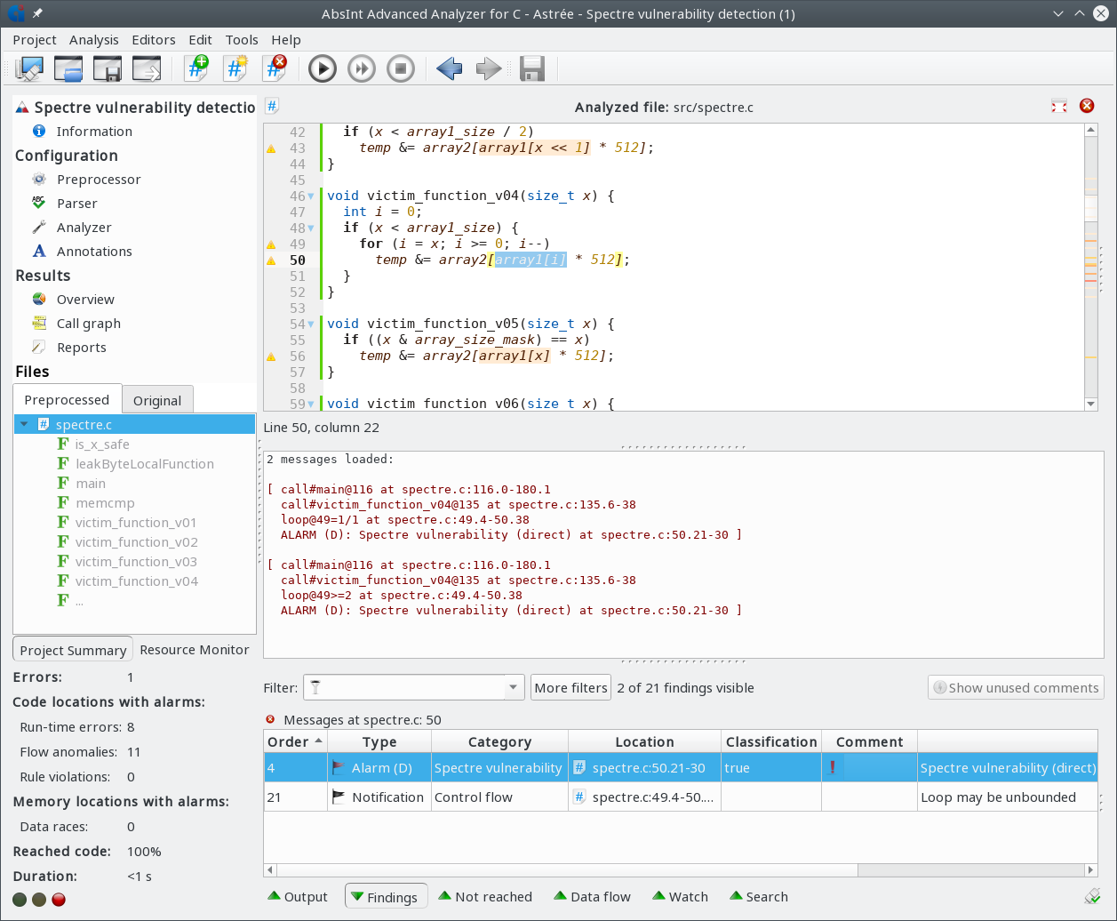
Task: Click the warning triangle on line 49
Action: pyautogui.click(x=271, y=244)
